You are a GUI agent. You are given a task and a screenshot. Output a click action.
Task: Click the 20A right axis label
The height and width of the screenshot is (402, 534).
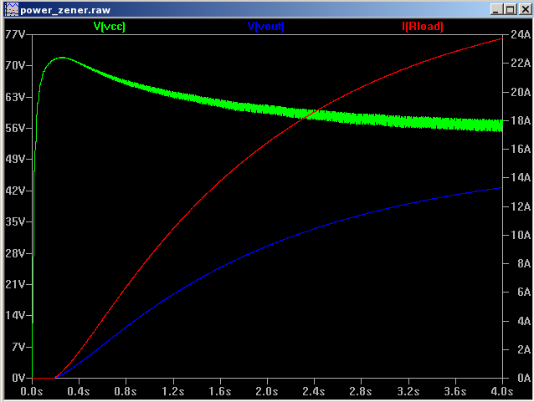point(521,92)
